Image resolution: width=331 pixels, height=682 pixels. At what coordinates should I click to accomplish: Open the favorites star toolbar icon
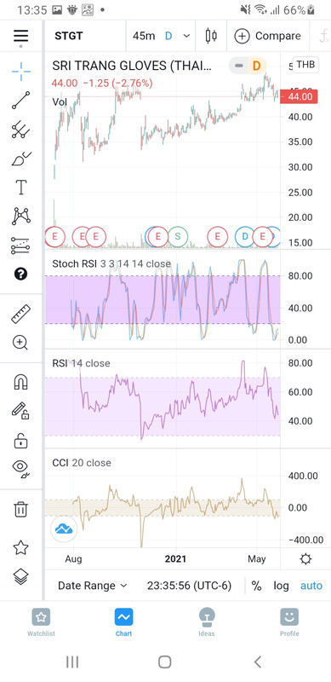click(20, 548)
